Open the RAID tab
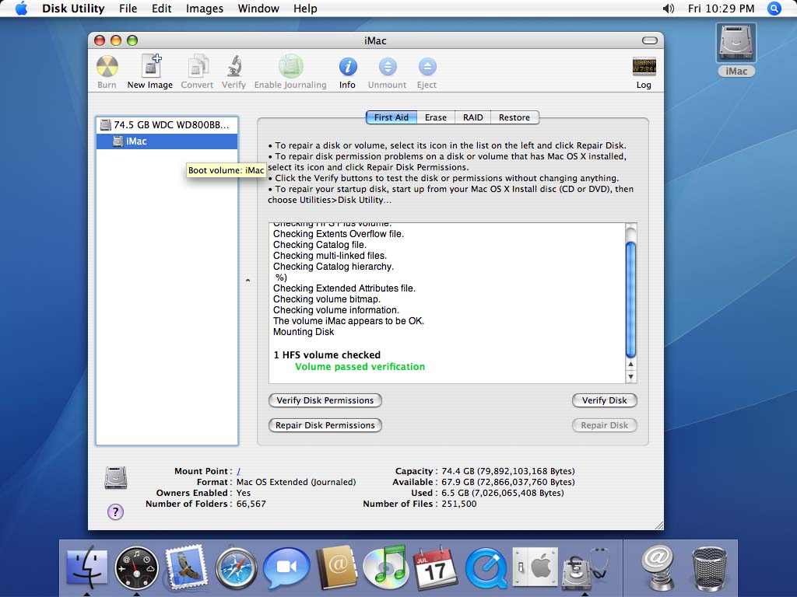Image resolution: width=797 pixels, height=597 pixels. [x=472, y=117]
